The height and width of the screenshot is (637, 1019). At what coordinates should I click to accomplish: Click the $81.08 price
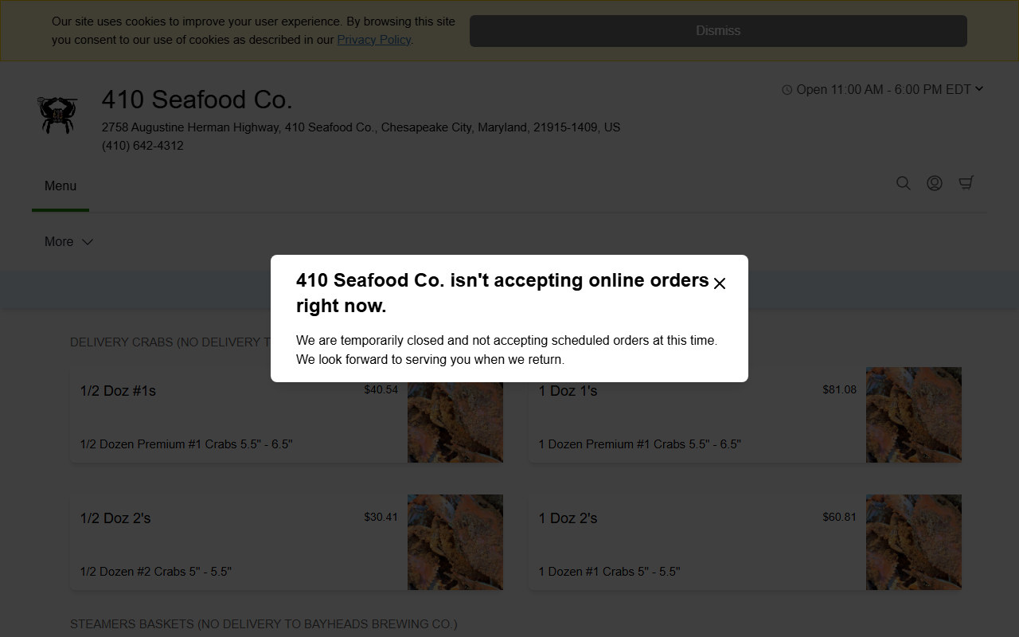point(839,389)
